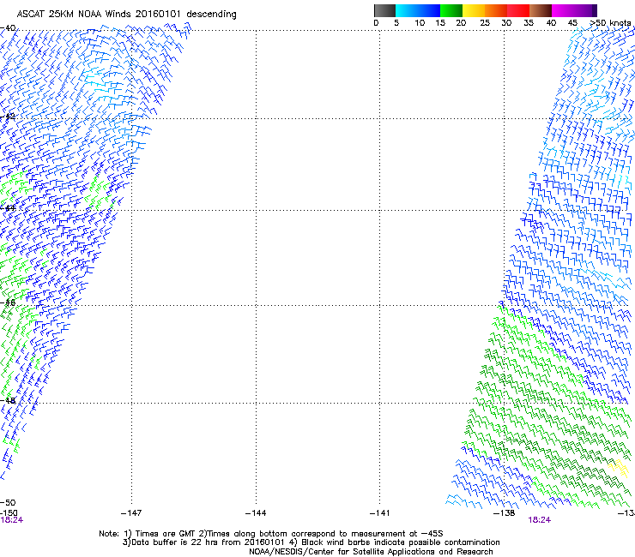The width and height of the screenshot is (635, 557).
Task: Pick the red 30-35 knots color band
Action: [518, 10]
